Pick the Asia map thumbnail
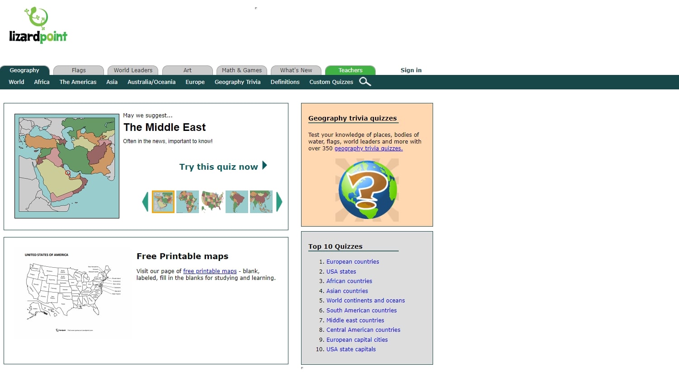679x381 pixels. (261, 202)
